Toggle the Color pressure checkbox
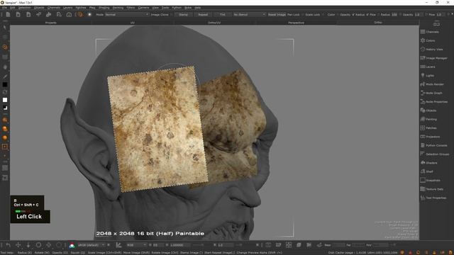454x255 pixels. (338, 14)
